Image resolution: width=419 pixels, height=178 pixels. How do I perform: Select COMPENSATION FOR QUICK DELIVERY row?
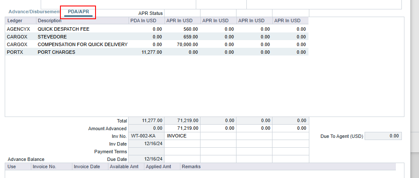pos(82,44)
